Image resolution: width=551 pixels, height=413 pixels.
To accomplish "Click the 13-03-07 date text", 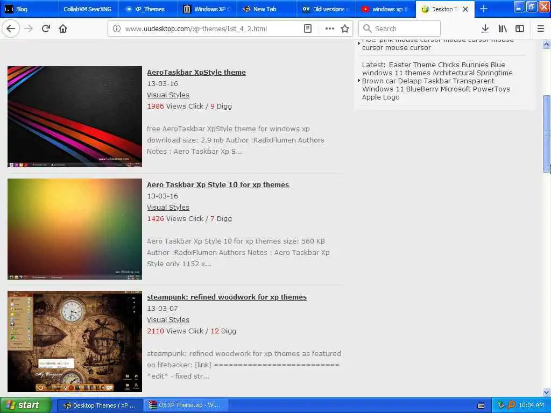I will pos(163,308).
